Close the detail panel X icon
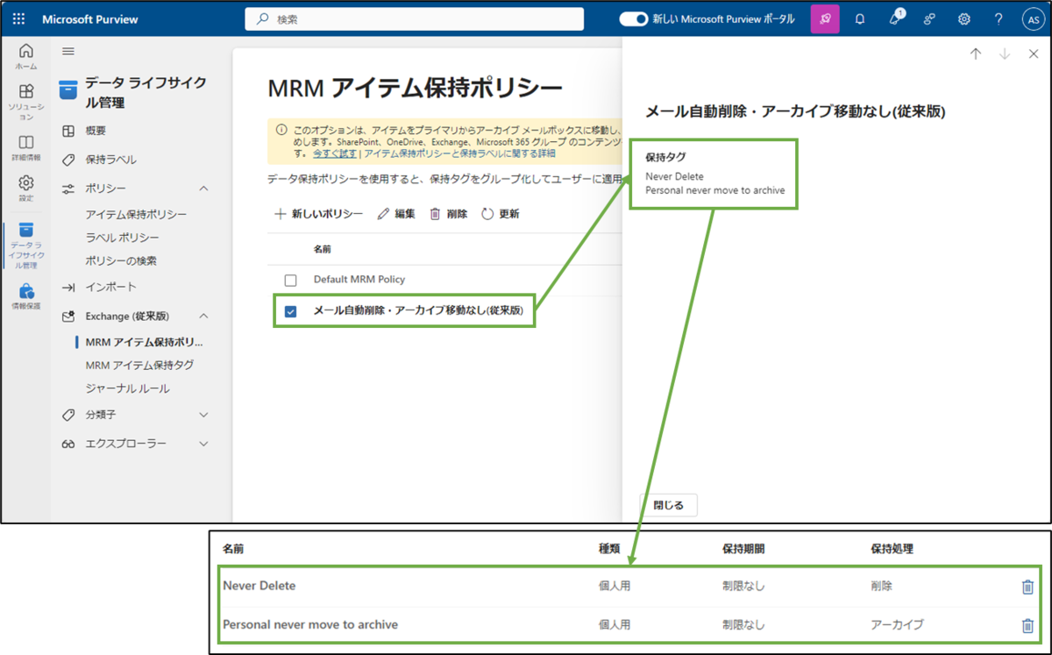1052x655 pixels. 1034,53
